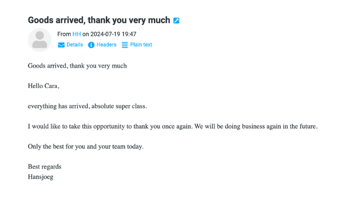
Task: Click the envelope icon beside Details
Action: click(61, 45)
